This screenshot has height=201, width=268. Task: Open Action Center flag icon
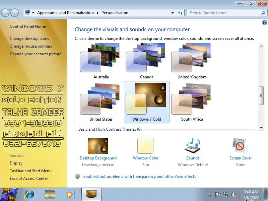click(x=217, y=195)
